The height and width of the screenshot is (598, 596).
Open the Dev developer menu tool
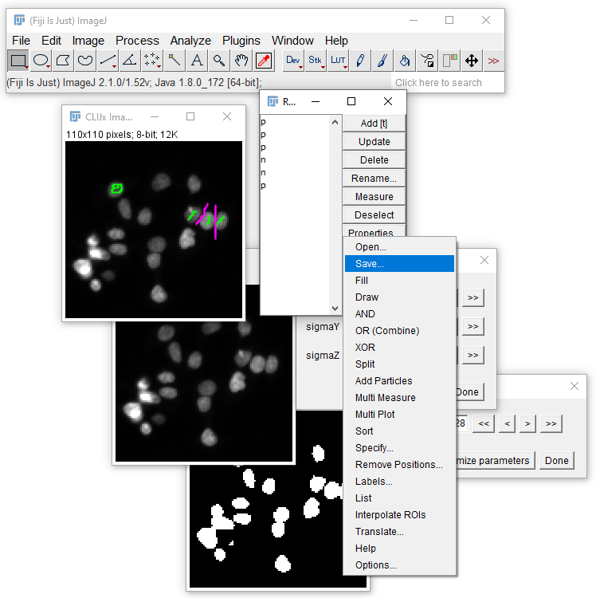(x=293, y=61)
